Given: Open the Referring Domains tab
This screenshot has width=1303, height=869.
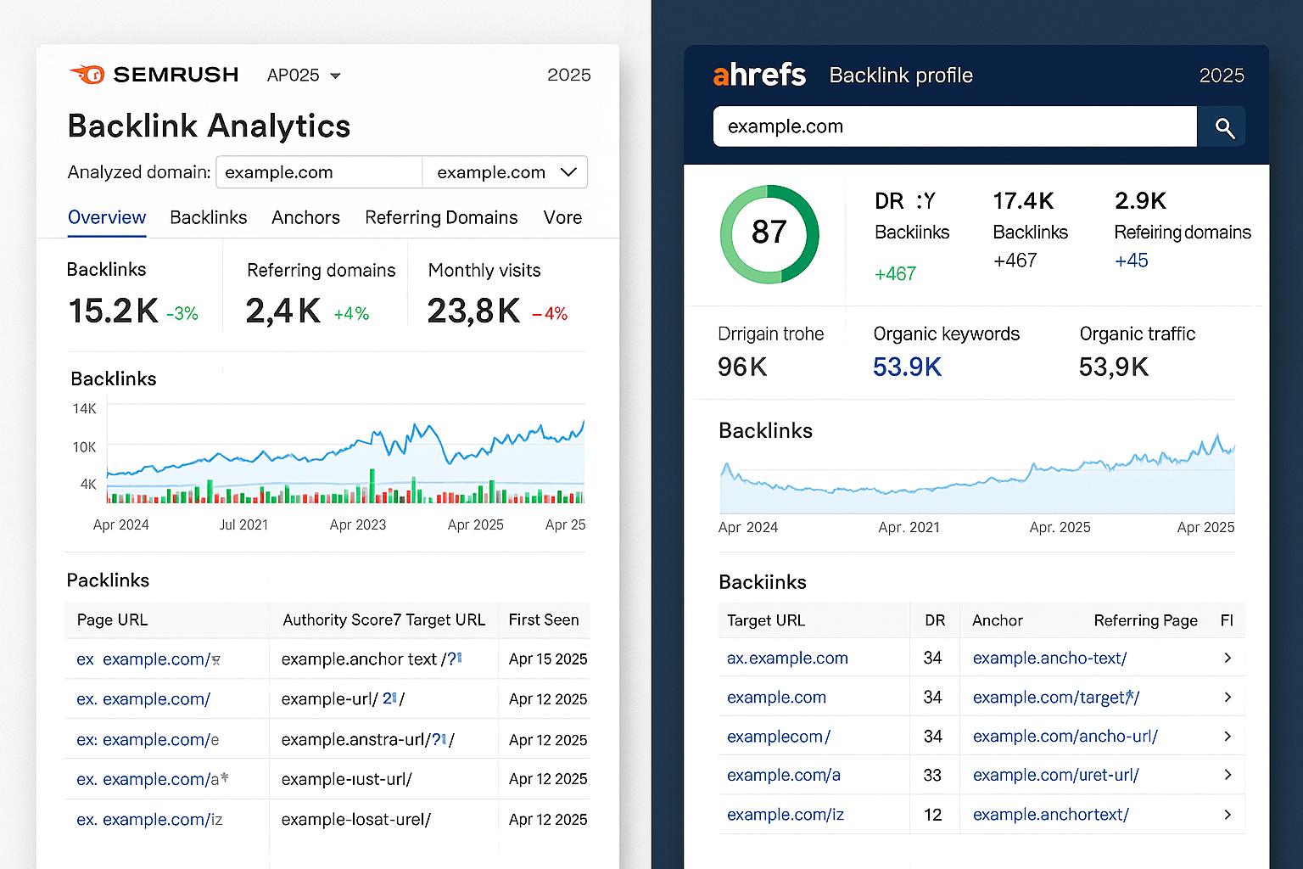Looking at the screenshot, I should click(441, 217).
